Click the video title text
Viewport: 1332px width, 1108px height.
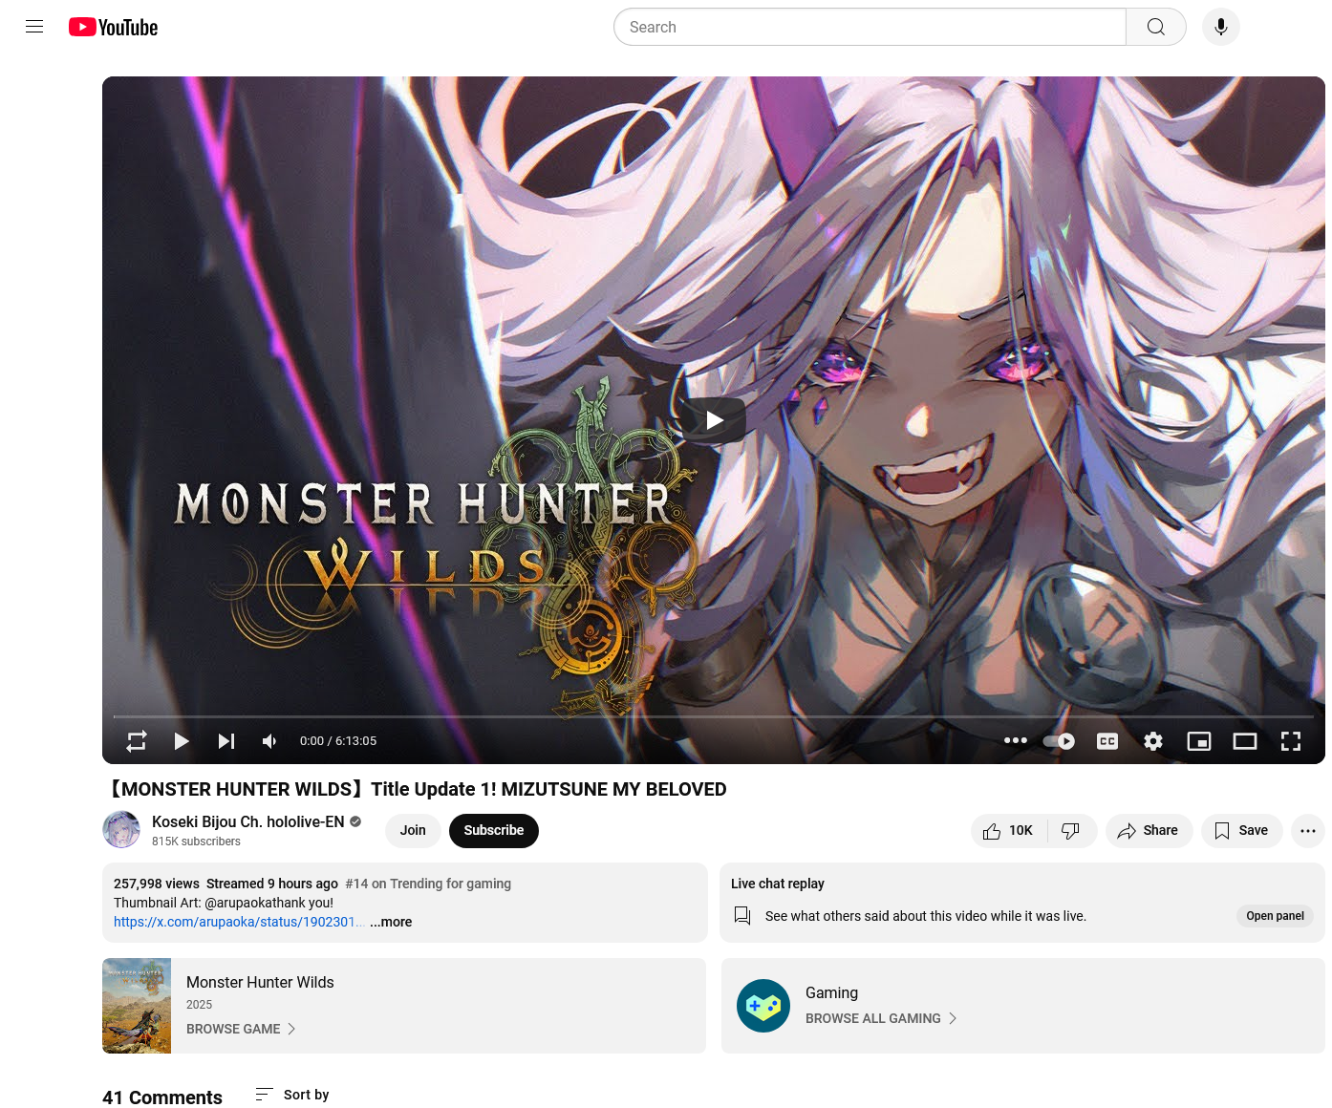[x=415, y=789]
